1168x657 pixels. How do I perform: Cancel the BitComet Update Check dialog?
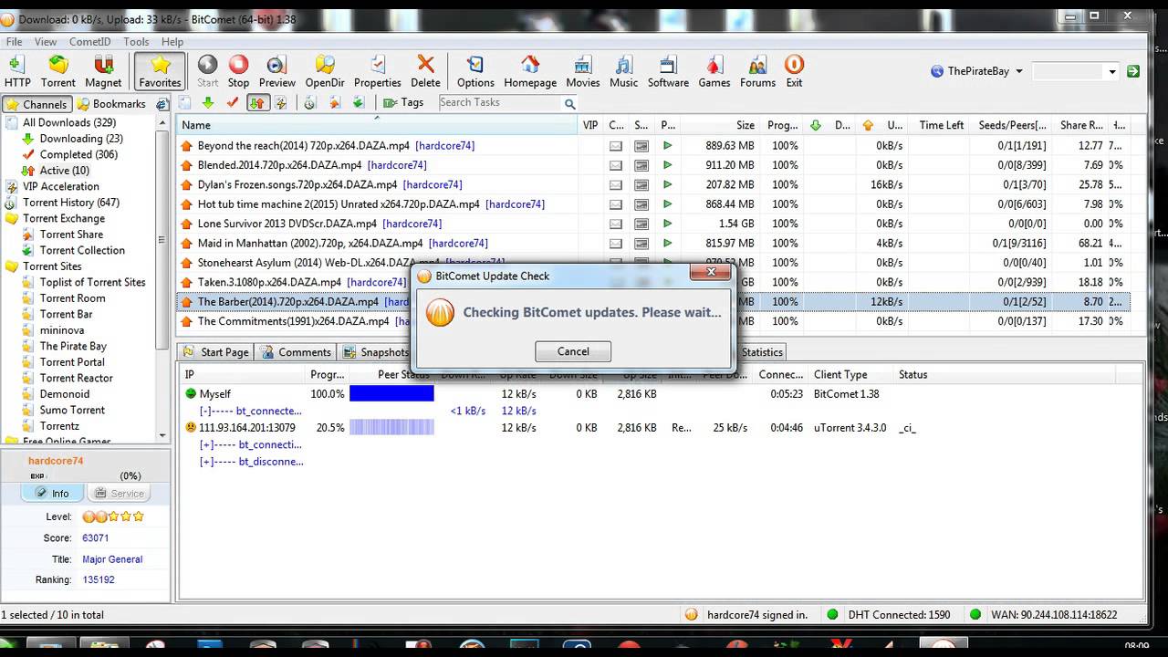coord(573,351)
